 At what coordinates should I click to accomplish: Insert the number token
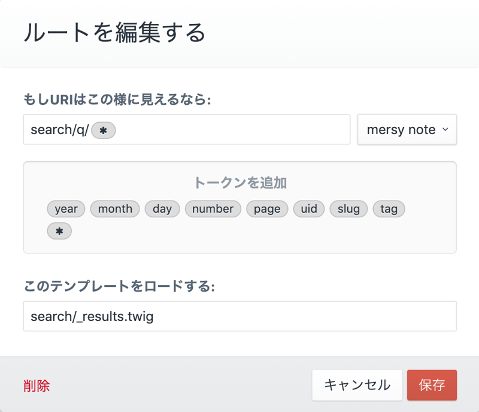tap(213, 208)
